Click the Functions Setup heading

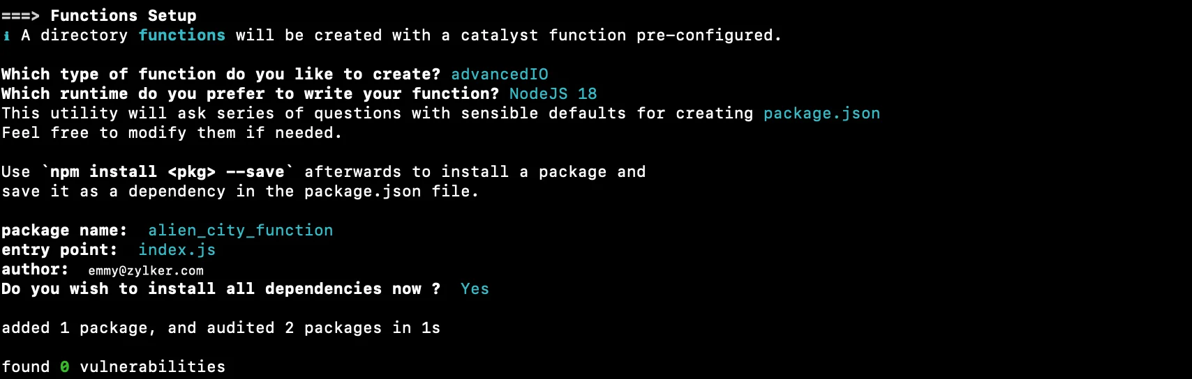[x=124, y=15]
